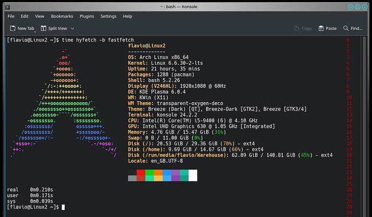
Task: Click the "user 0m0.171s" timing line
Action: 30,195
